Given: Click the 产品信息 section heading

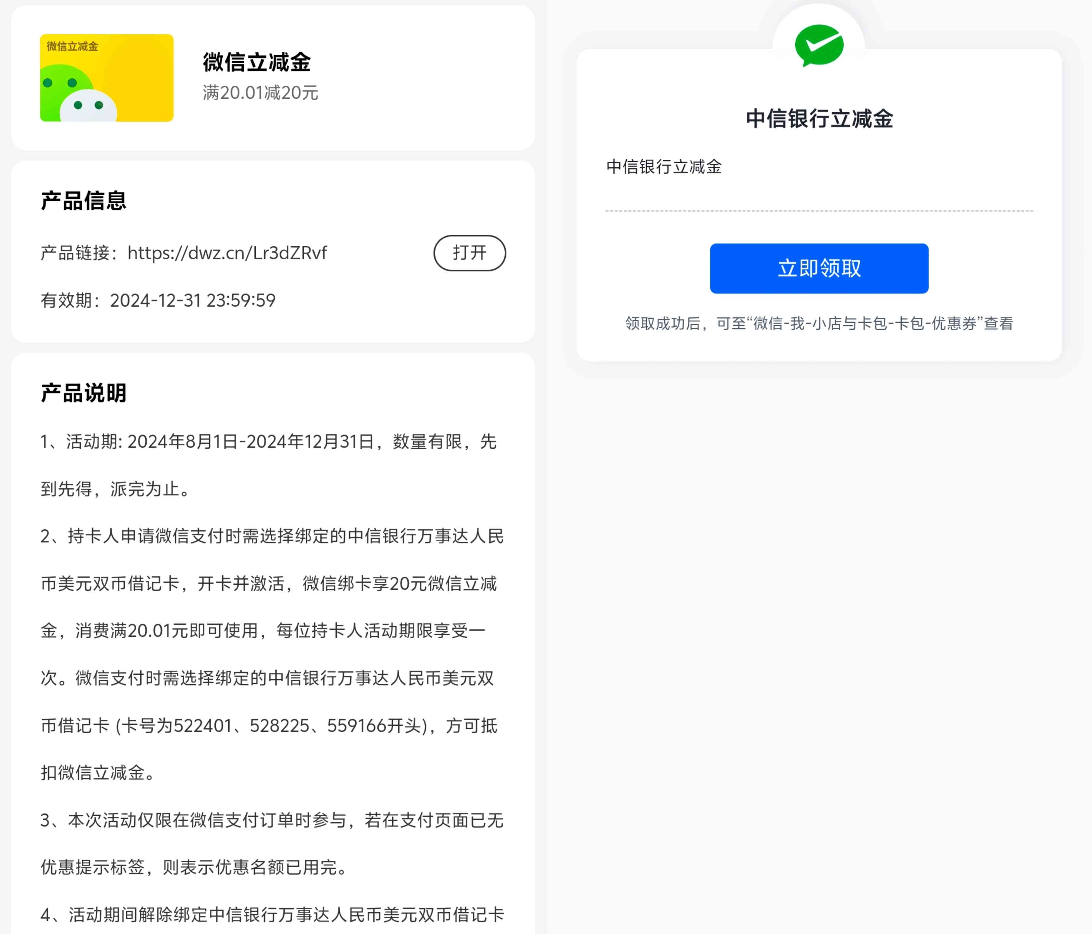Looking at the screenshot, I should [x=84, y=201].
